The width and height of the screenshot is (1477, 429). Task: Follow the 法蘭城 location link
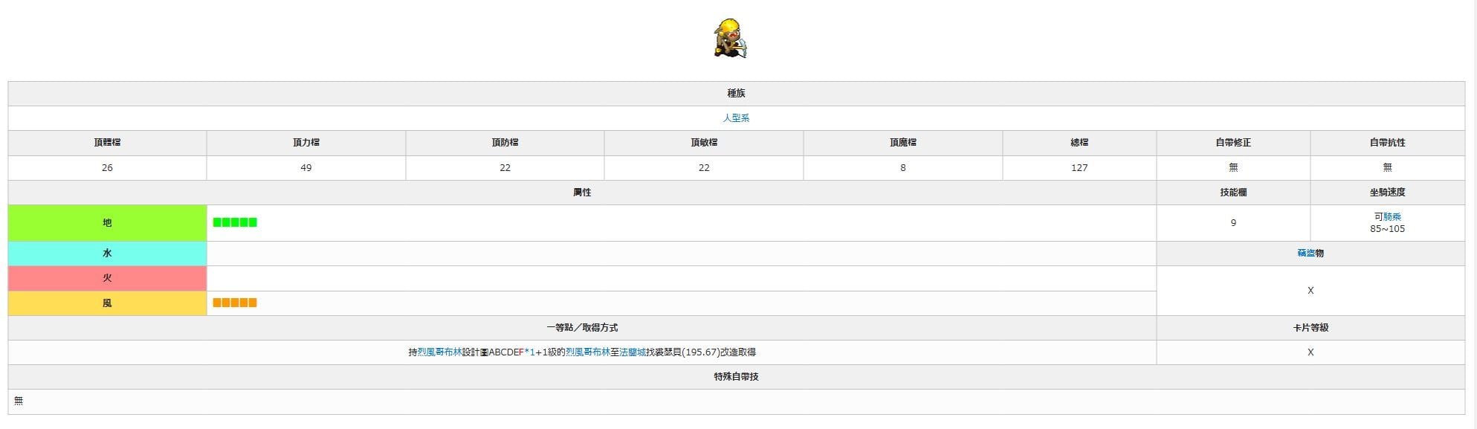click(x=632, y=352)
